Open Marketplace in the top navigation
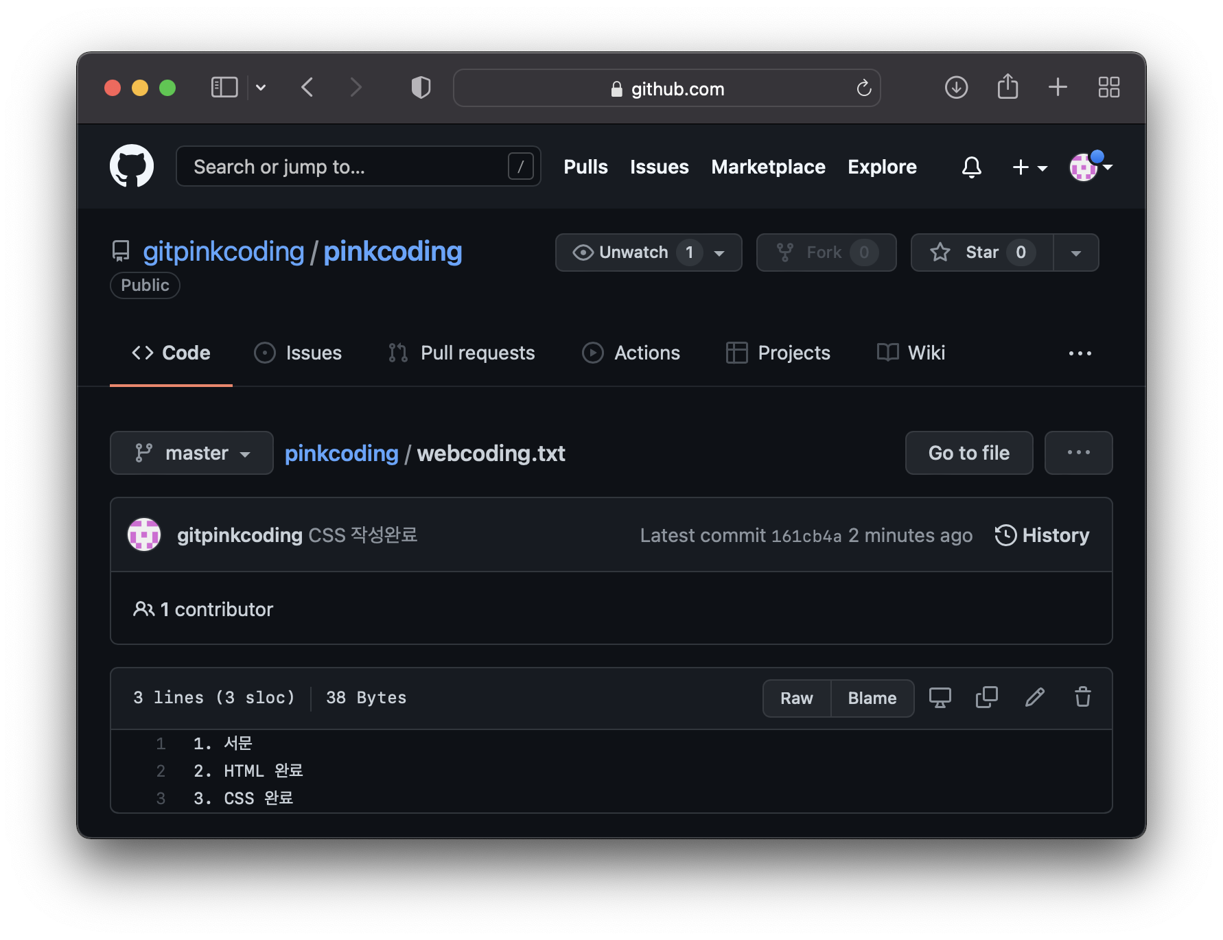The height and width of the screenshot is (940, 1223). tap(768, 167)
